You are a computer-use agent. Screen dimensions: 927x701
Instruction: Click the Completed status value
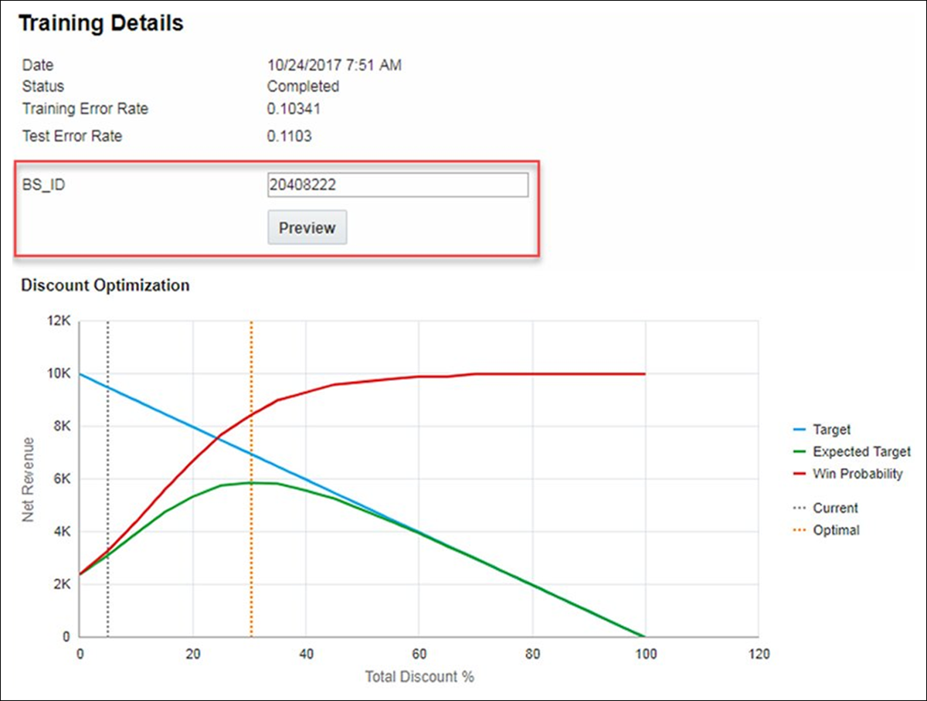tap(303, 87)
